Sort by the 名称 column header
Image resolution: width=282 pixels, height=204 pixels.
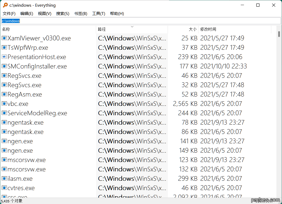[x=48, y=29]
